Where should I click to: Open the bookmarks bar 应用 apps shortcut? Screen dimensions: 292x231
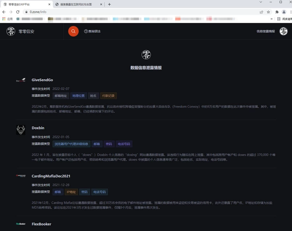[7, 19]
